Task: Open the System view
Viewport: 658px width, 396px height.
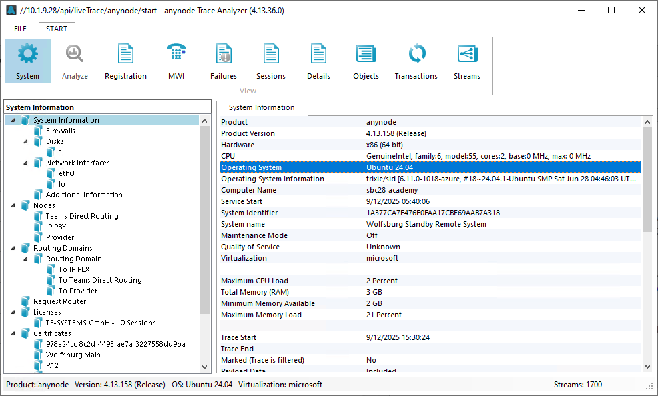Action: [27, 60]
